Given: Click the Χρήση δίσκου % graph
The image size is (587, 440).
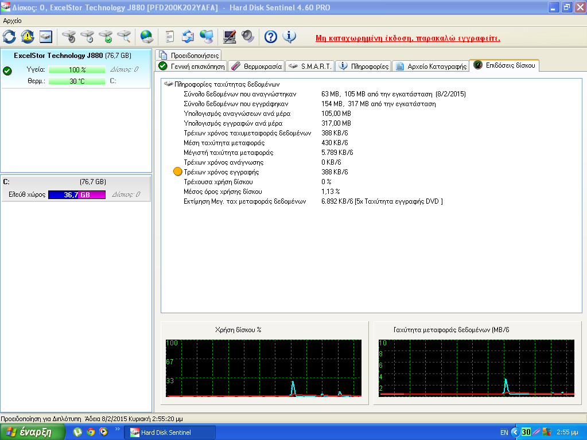Looking at the screenshot, I should [x=263, y=368].
